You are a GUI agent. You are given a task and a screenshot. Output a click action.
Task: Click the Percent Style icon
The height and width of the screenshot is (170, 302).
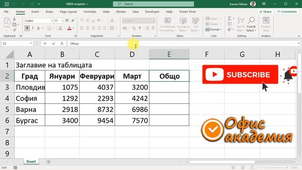134,28
